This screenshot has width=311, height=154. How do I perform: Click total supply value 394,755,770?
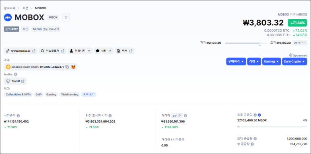tap(298, 144)
